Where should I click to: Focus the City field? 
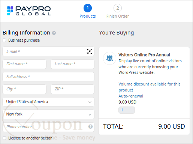(24, 89)
